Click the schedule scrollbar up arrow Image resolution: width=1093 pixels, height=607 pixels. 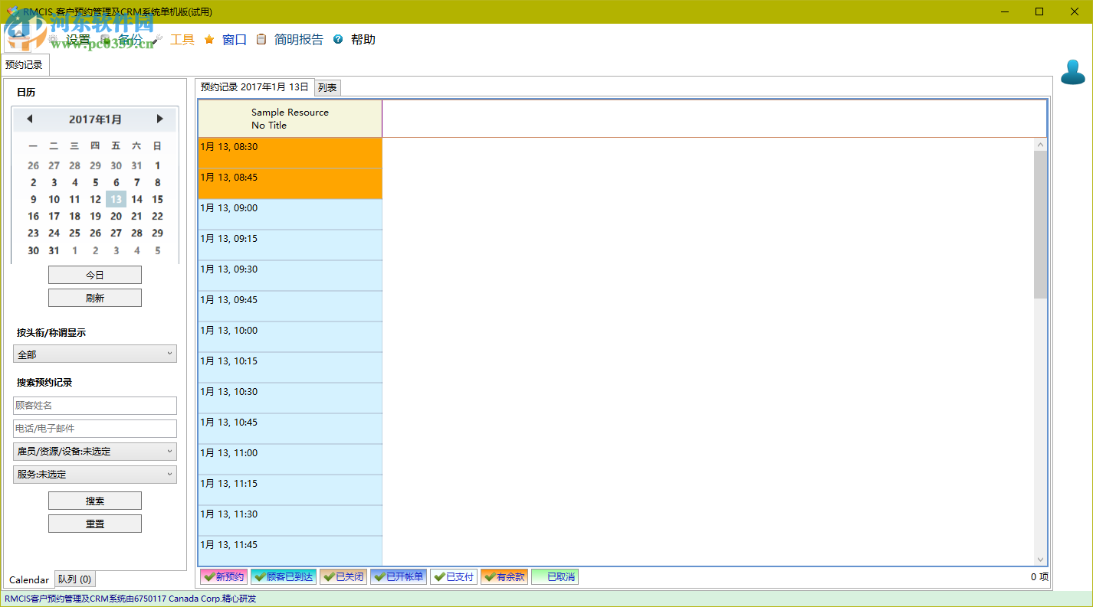(1040, 145)
